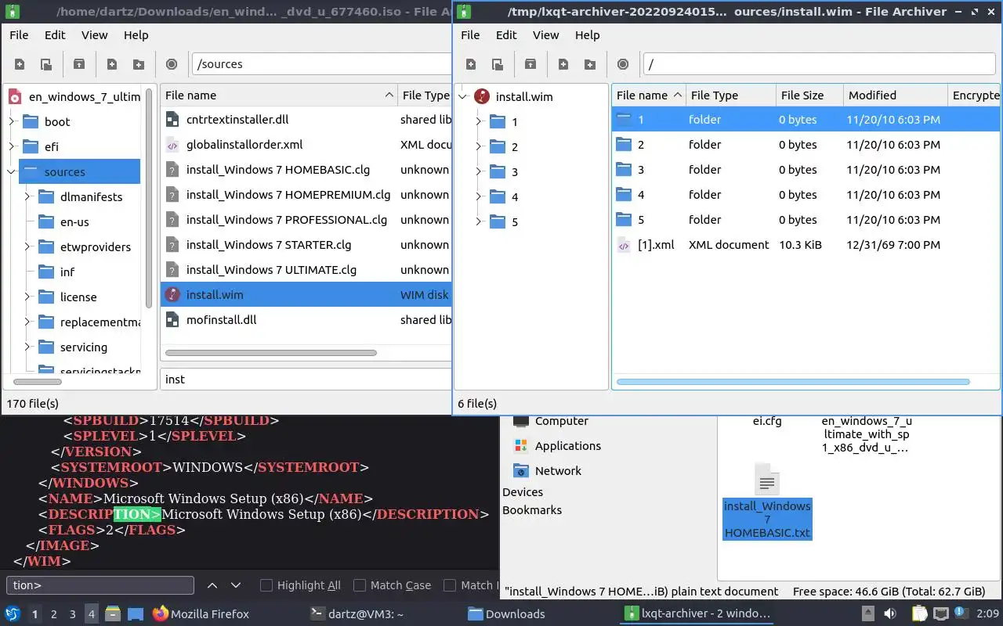Click Extract icon in ISO archiver toolbar
The width and height of the screenshot is (1003, 626).
[x=79, y=64]
